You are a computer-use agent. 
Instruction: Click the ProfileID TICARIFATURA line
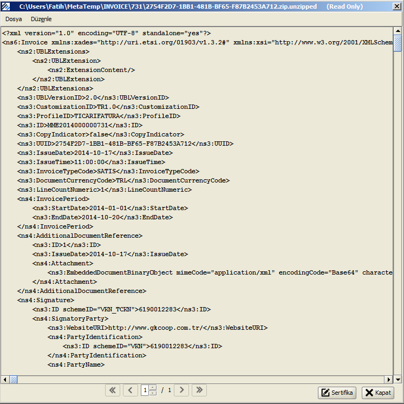tap(99, 116)
